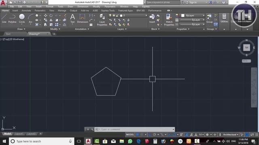Click the Group icon

tap(209, 18)
